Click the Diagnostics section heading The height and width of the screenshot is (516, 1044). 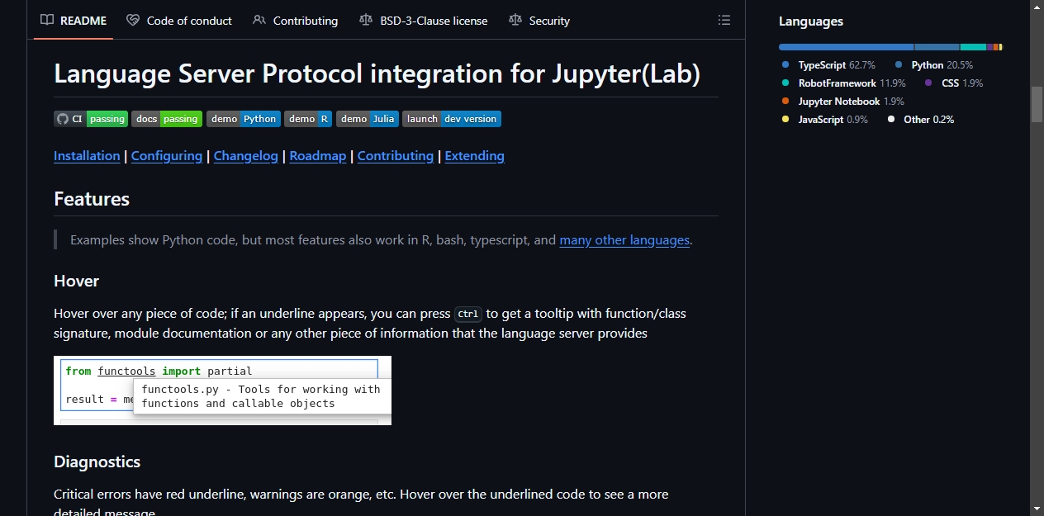97,462
